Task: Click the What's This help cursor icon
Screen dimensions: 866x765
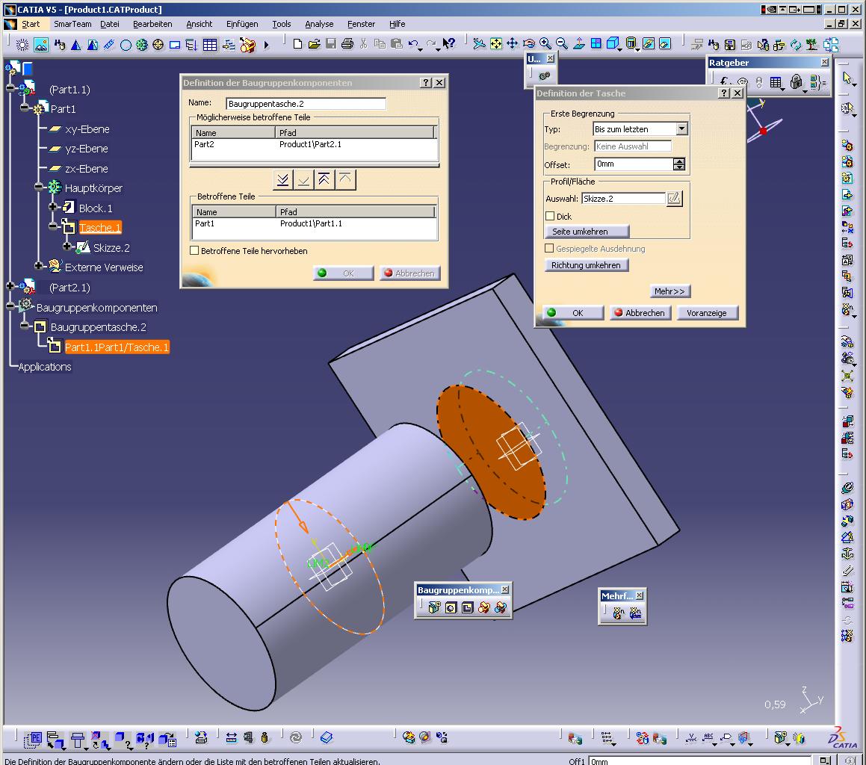Action: coord(449,44)
